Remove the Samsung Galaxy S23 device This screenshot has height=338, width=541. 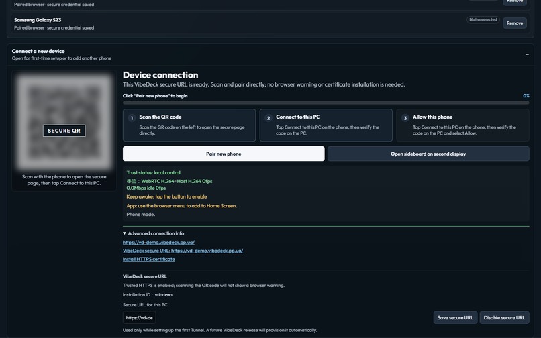[x=514, y=23]
